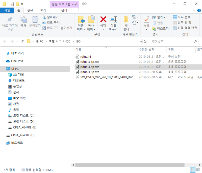Click 경로 복사 (Copy path)
Image resolution: width=202 pixels, height=173 pixels.
[x=51, y=23]
